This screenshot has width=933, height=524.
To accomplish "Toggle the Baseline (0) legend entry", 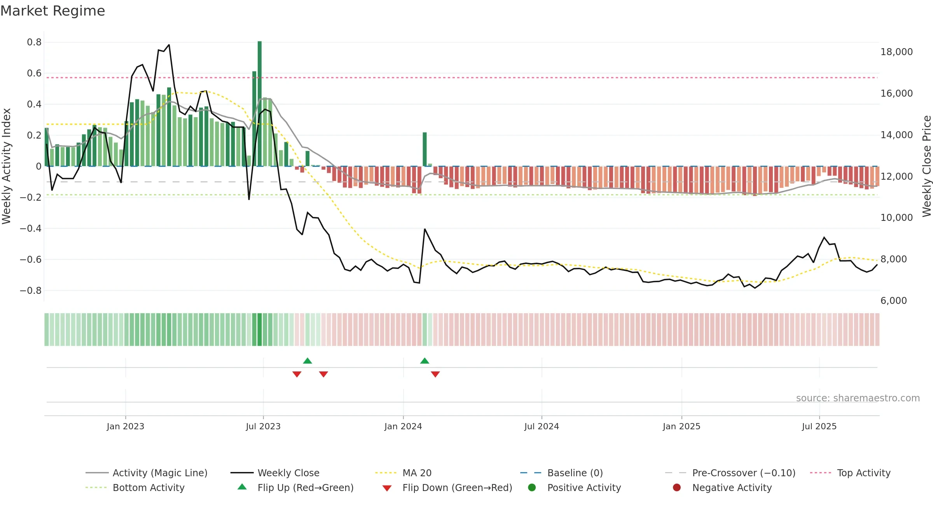I will [x=561, y=473].
